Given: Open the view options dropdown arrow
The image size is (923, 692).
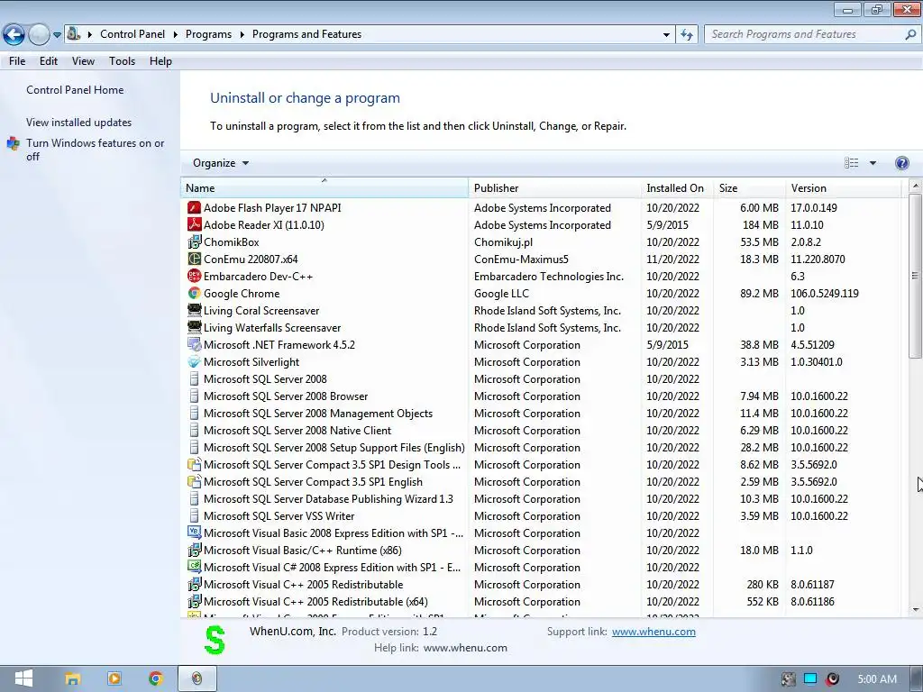Looking at the screenshot, I should (873, 163).
